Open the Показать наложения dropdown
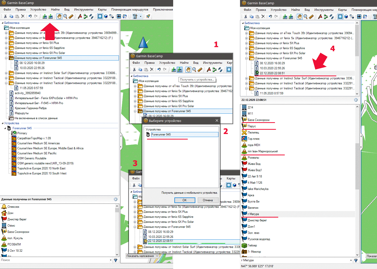The width and height of the screenshot is (377, 269). (157, 256)
